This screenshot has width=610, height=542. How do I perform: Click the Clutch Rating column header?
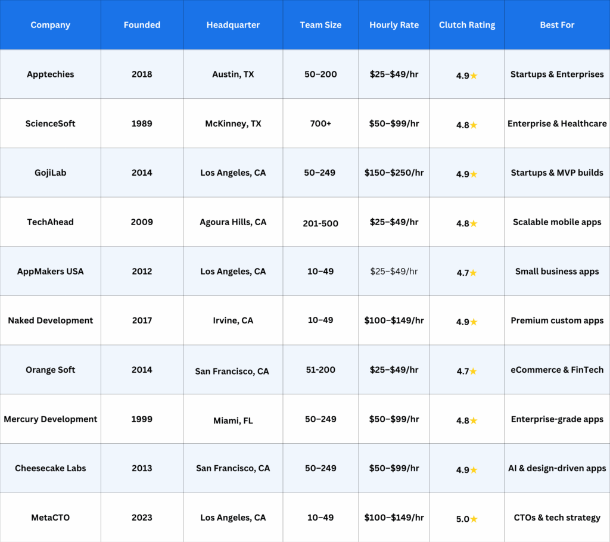click(x=467, y=25)
